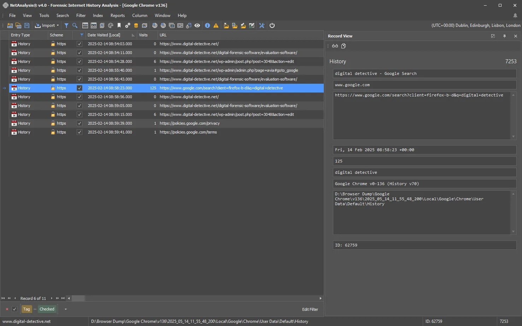Viewport: 522px width, 326px height.
Task: Toggle the filter enabled checkbox in filter bar
Action: (x=14, y=309)
